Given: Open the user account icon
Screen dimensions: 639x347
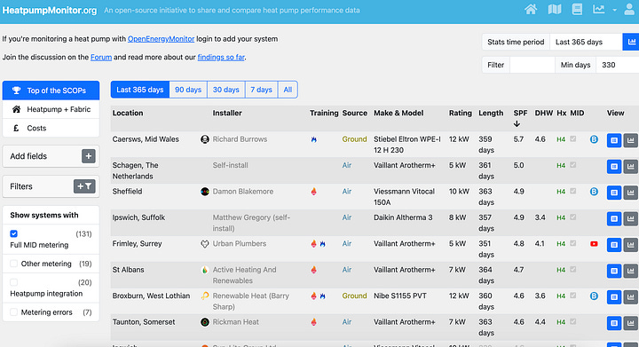Looking at the screenshot, I should point(629,9).
